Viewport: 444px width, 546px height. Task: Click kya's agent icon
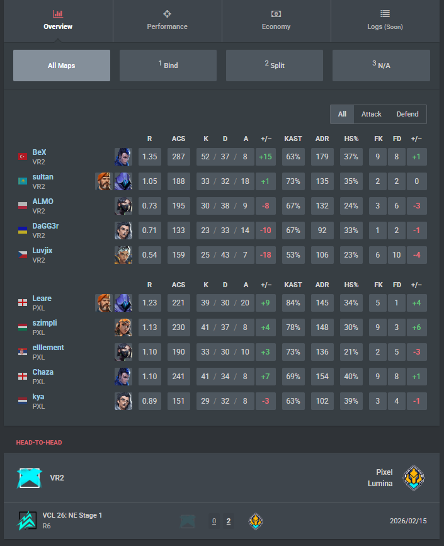(123, 401)
